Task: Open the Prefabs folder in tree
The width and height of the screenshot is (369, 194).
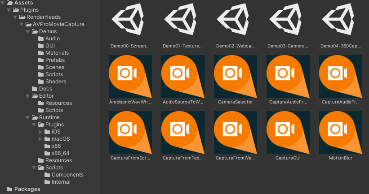Action: click(x=54, y=60)
